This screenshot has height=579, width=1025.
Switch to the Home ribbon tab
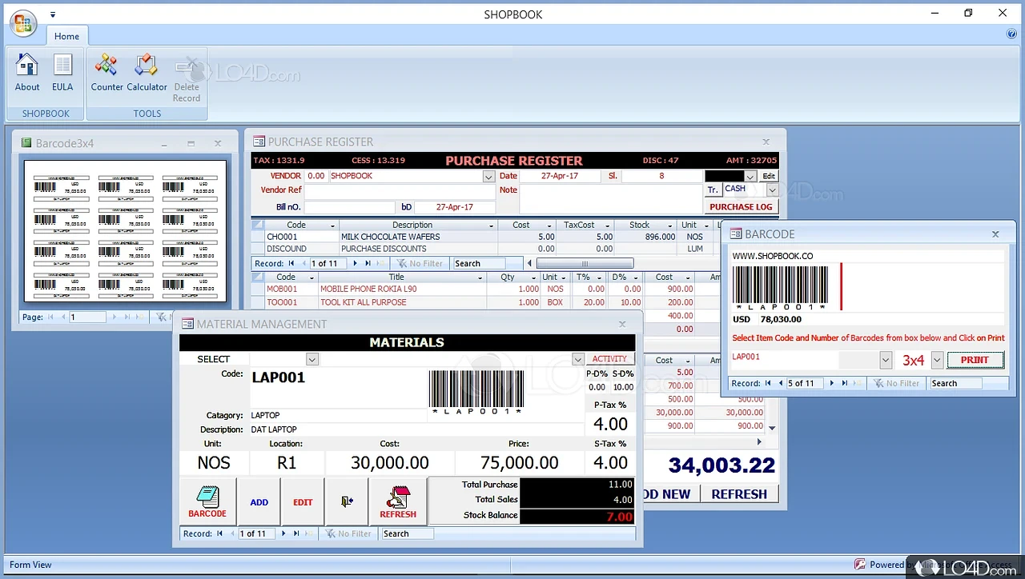point(66,36)
